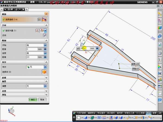Open the vector dialog icon next to 指定矢量
The image size is (163, 122).
(x=37, y=30)
